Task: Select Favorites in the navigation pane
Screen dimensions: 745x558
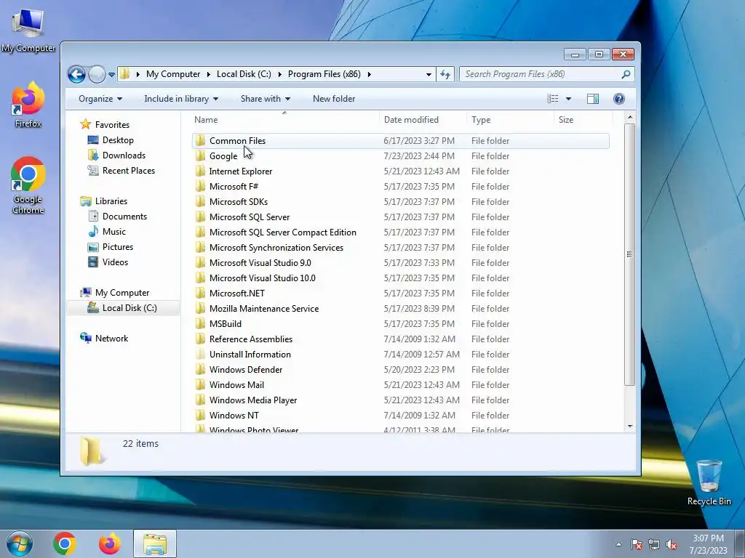Action: click(112, 125)
